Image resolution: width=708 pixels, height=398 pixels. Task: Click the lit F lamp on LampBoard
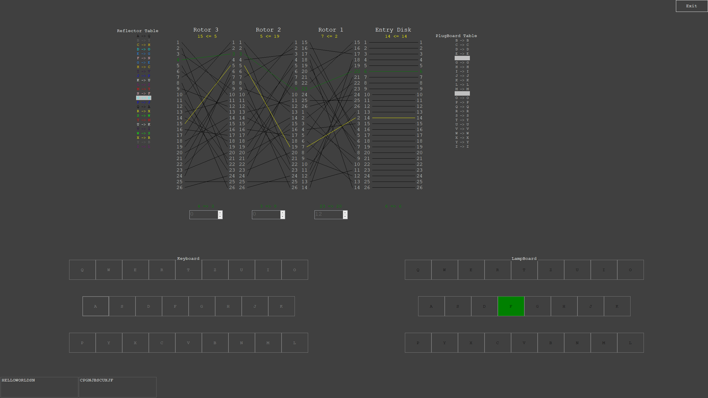coord(511,306)
